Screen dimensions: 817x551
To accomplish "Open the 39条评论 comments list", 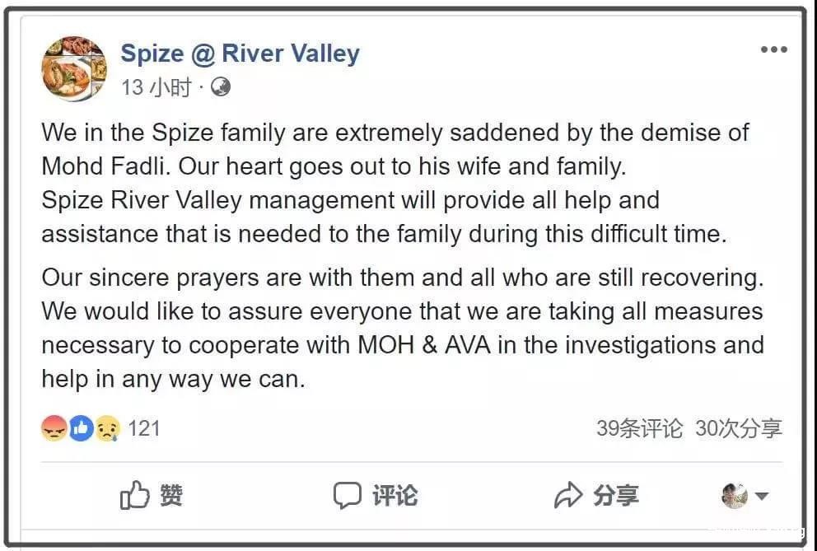I will point(640,428).
